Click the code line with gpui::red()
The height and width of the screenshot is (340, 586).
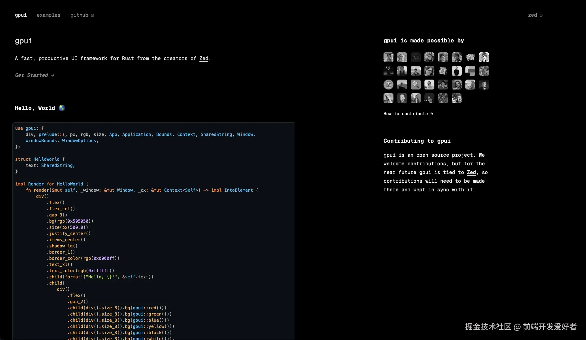pos(117,308)
